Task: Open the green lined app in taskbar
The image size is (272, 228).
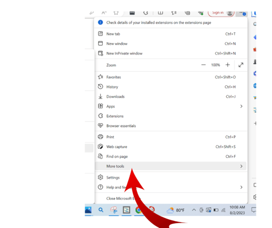Action: click(126, 210)
